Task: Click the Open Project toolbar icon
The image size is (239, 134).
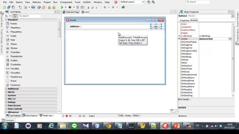Action: coord(44,7)
